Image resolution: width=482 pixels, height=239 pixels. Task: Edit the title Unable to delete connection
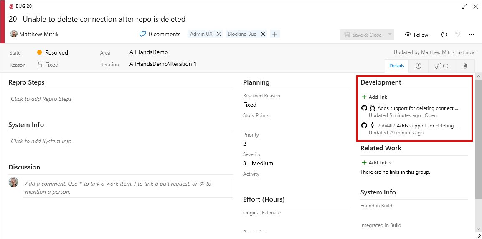(104, 19)
